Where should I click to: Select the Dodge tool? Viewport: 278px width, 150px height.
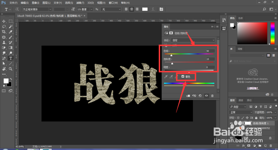coord(11,53)
